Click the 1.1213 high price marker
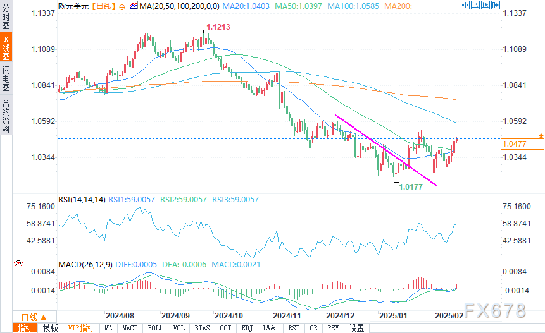This screenshot has height=333, width=545. (x=218, y=27)
